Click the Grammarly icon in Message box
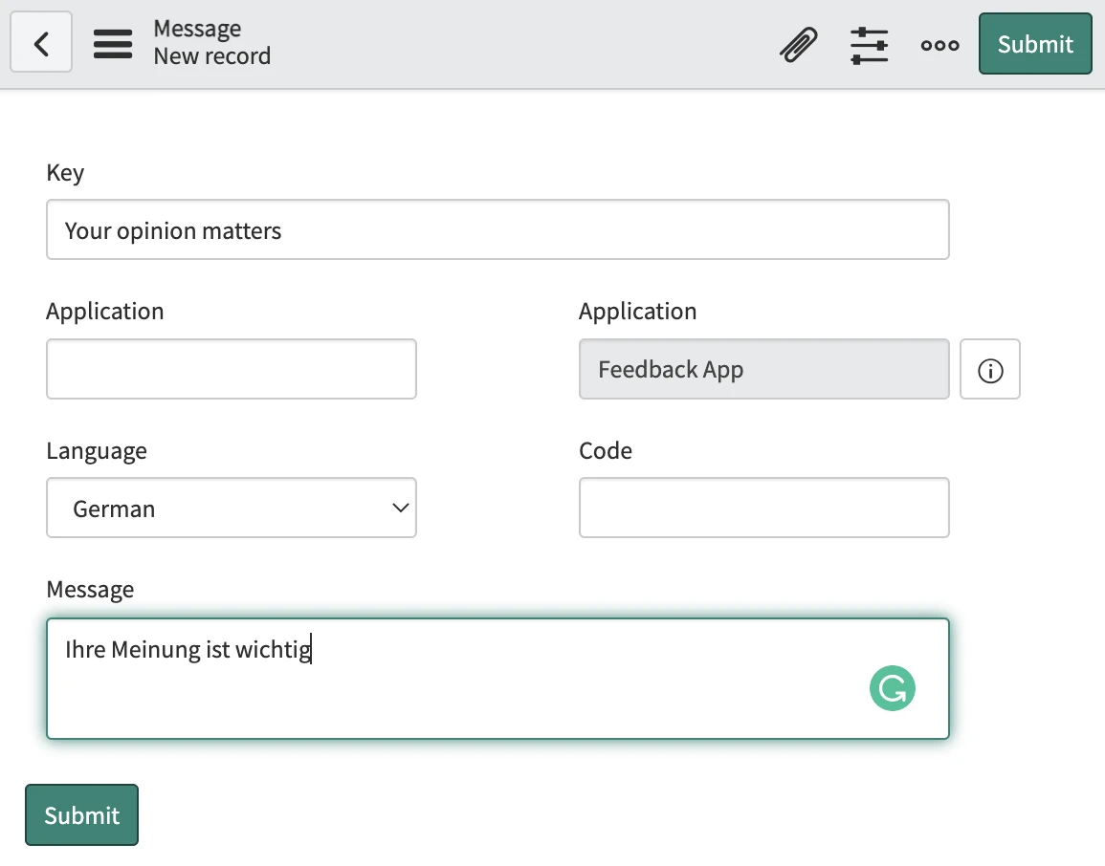Viewport: 1105px width, 866px height. coord(892,688)
